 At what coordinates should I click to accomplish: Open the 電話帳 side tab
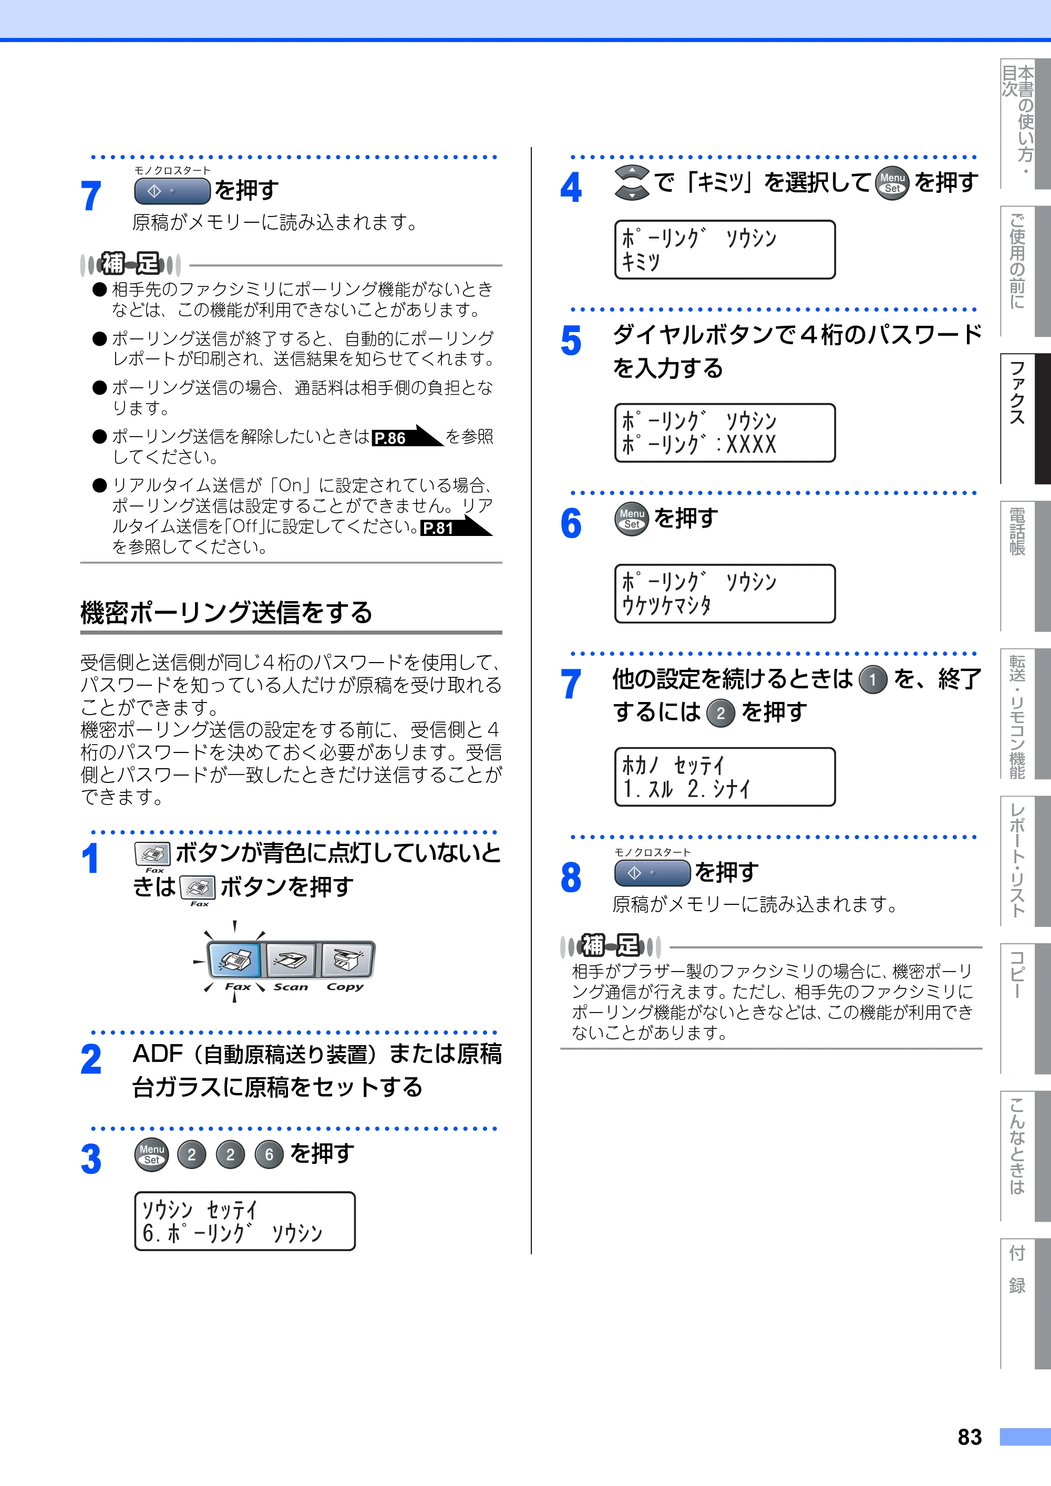click(x=1025, y=566)
